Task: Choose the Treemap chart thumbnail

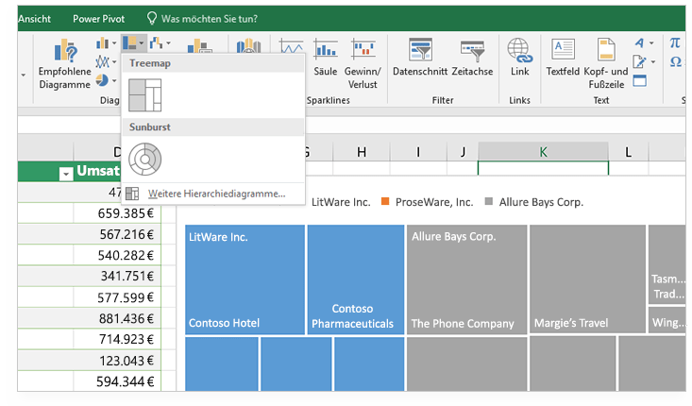Action: (144, 94)
